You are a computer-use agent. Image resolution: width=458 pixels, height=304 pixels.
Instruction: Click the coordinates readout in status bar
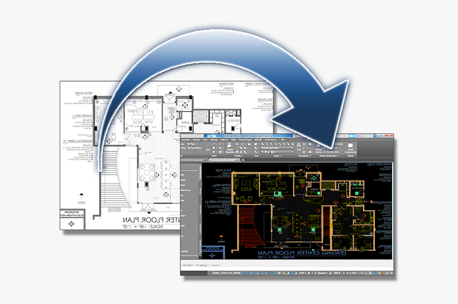click(x=222, y=273)
